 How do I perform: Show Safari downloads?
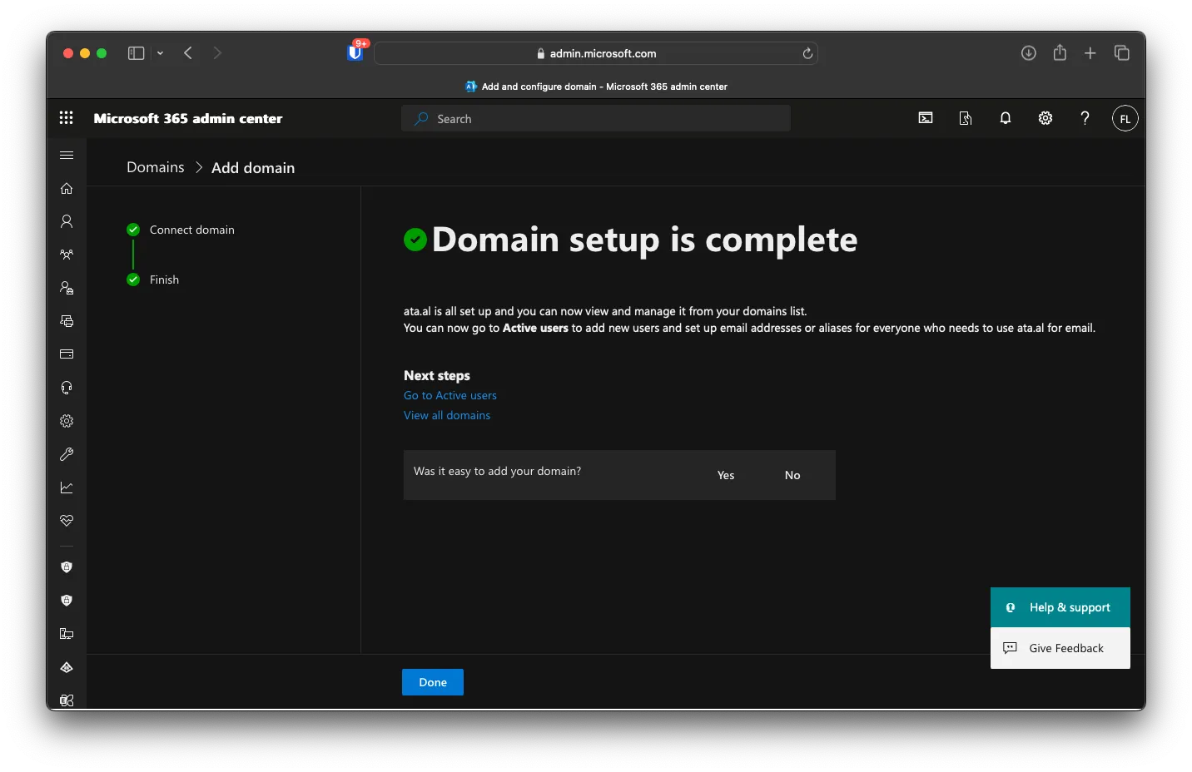(x=1029, y=53)
